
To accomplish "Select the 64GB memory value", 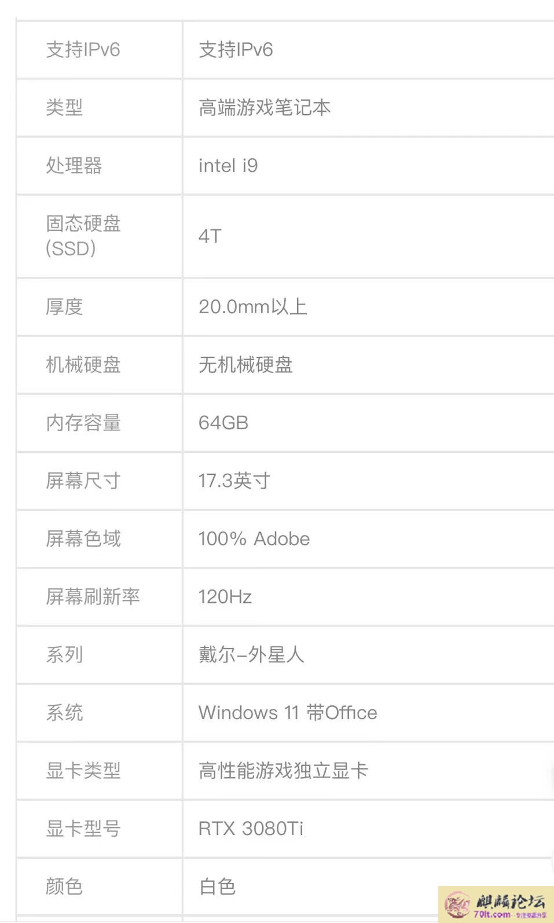I will click(223, 423).
